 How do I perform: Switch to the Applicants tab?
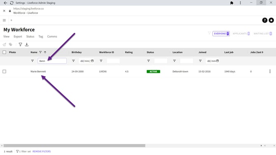[x=241, y=34]
